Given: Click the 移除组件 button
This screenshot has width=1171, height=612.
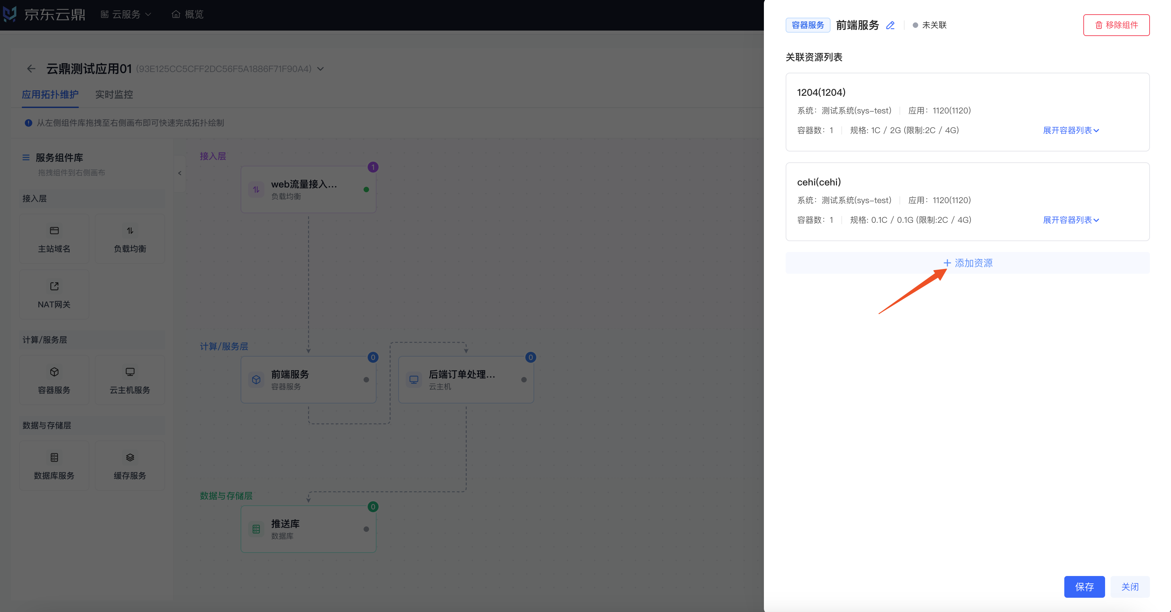Looking at the screenshot, I should point(1116,25).
